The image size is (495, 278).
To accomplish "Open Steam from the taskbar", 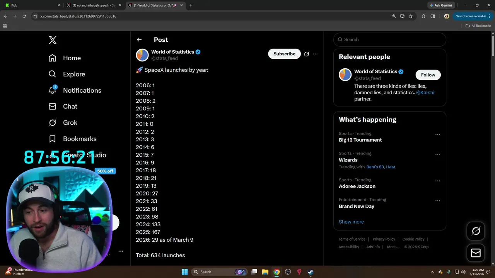I will click(x=311, y=272).
